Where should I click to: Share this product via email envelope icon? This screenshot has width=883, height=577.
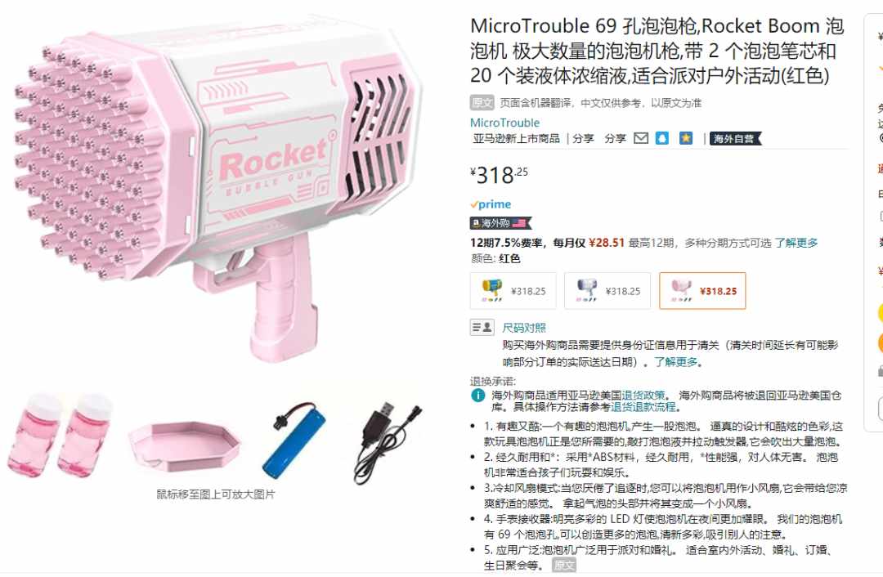[641, 138]
